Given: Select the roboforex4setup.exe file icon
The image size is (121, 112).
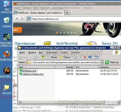Looking at the screenshot, I should tap(21, 74).
